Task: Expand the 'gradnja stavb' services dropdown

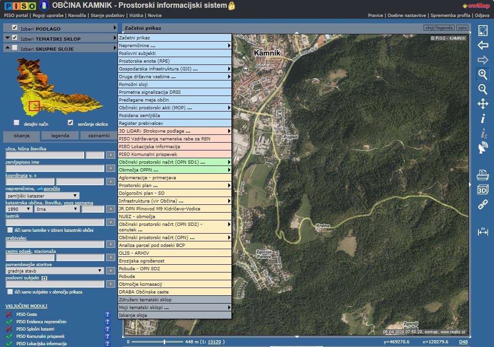Action: pyautogui.click(x=55, y=271)
